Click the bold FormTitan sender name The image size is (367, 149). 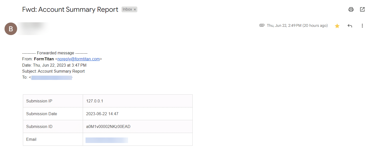coord(44,59)
